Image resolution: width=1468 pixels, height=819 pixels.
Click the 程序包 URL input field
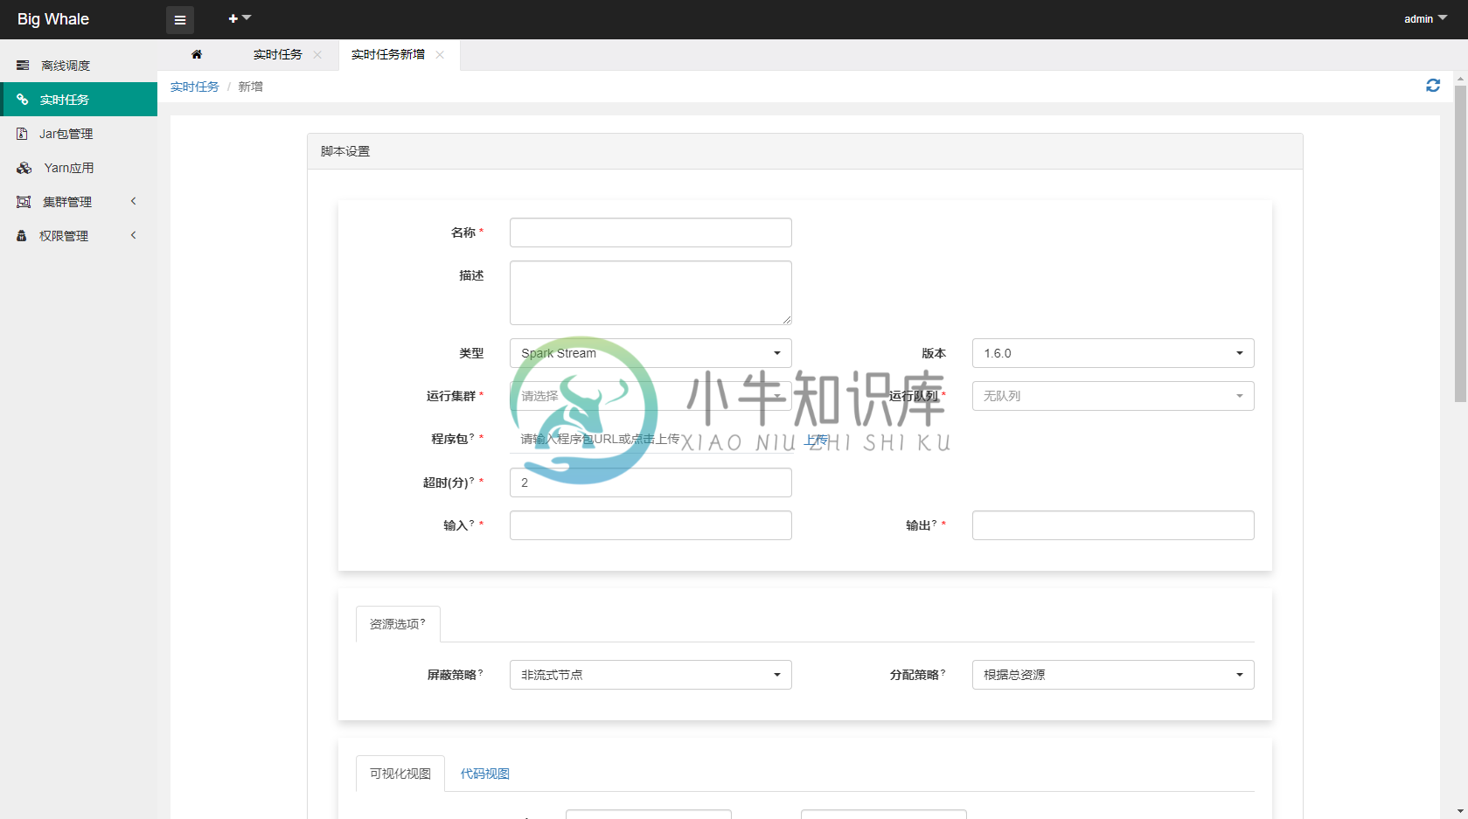(x=651, y=439)
